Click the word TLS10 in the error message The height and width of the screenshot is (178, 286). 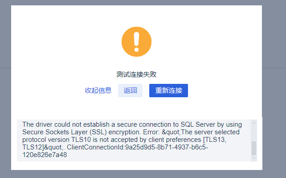pos(81,140)
